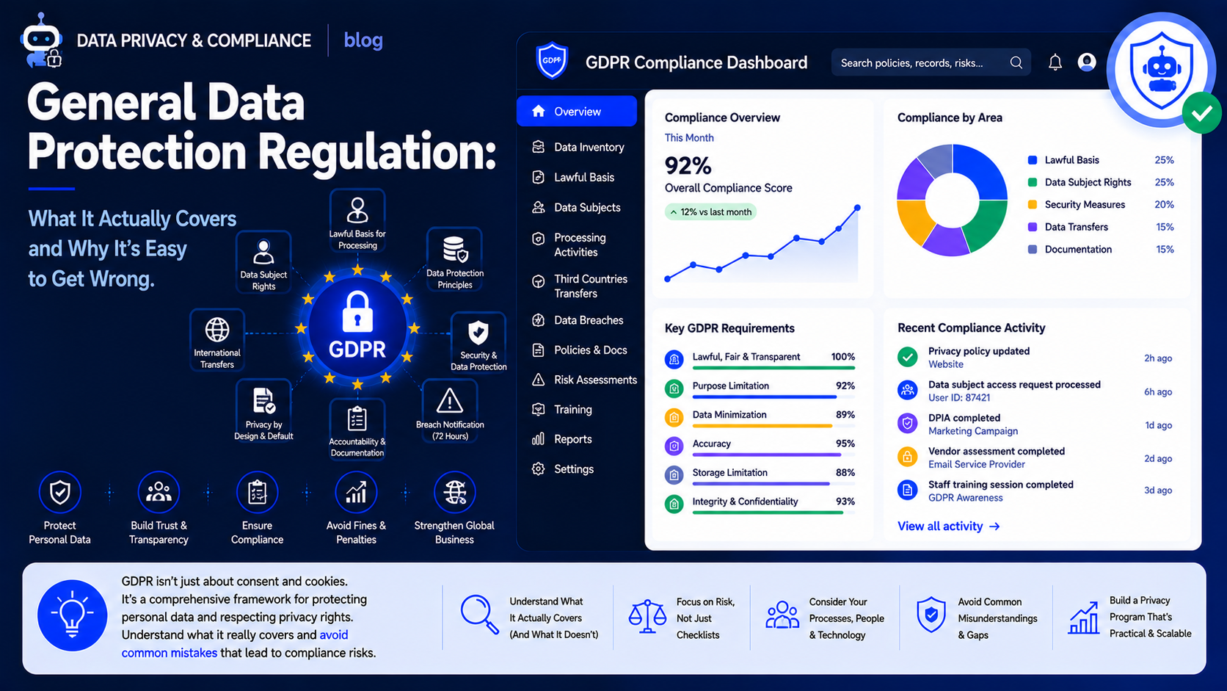The height and width of the screenshot is (691, 1227).
Task: Click the Strengthen Global Business globe icon
Action: coord(454,492)
